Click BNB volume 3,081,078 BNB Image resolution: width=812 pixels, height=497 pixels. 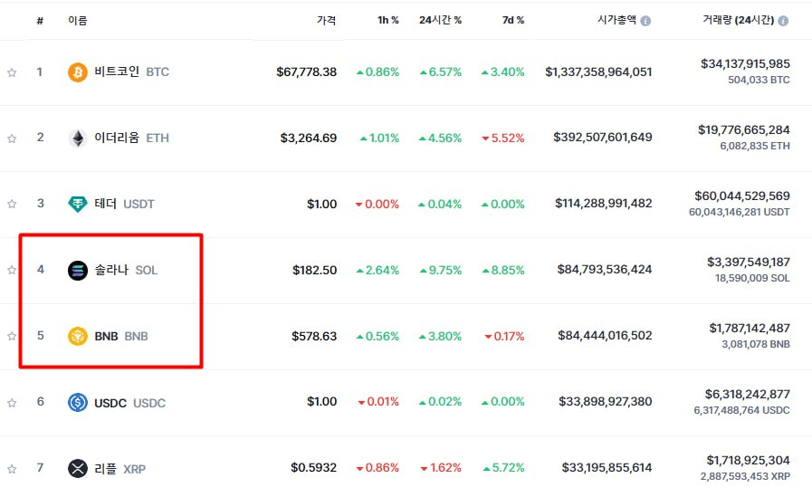tap(756, 344)
